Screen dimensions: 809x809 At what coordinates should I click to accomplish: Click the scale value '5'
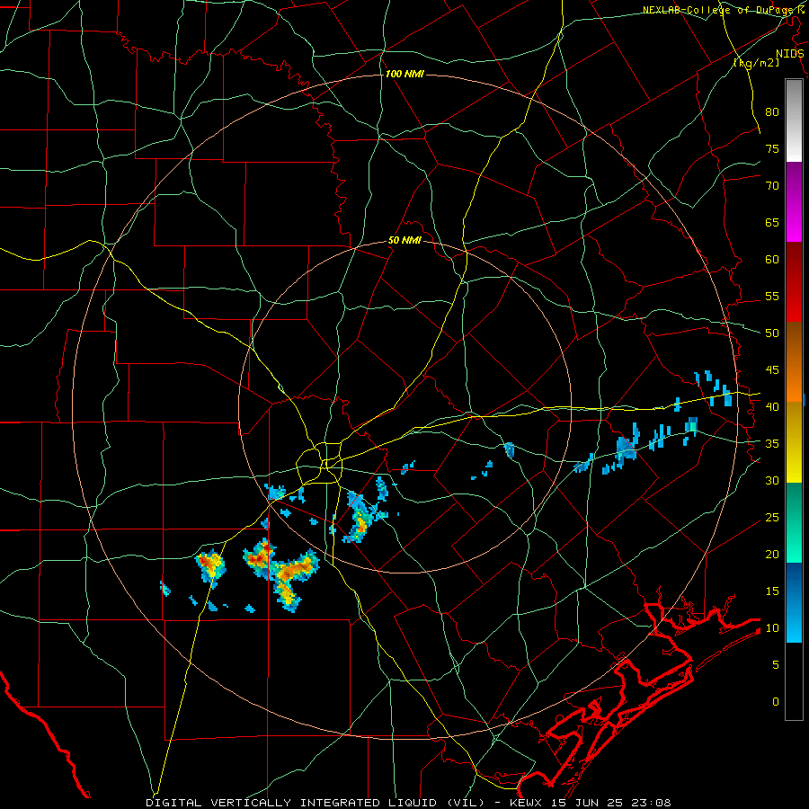pos(776,665)
